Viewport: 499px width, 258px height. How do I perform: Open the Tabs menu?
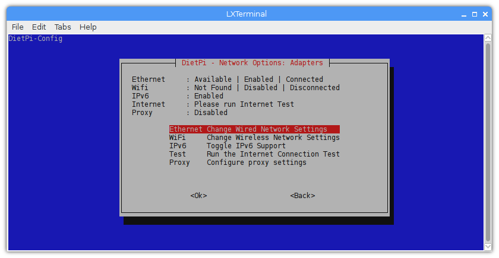(63, 27)
